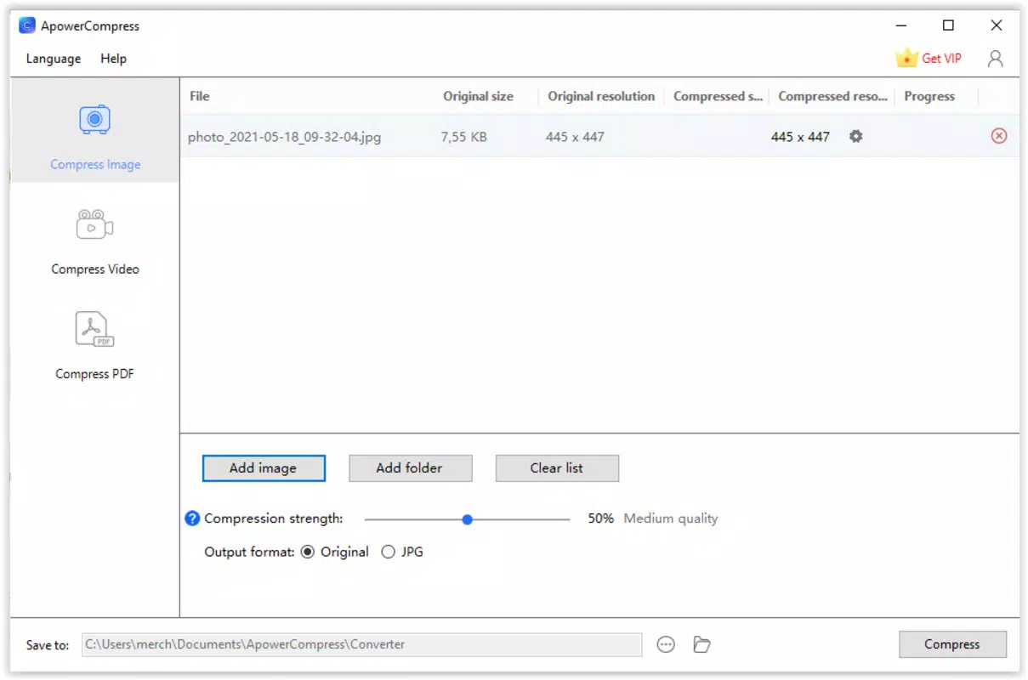
Task: Select JPG output format
Action: click(x=402, y=552)
